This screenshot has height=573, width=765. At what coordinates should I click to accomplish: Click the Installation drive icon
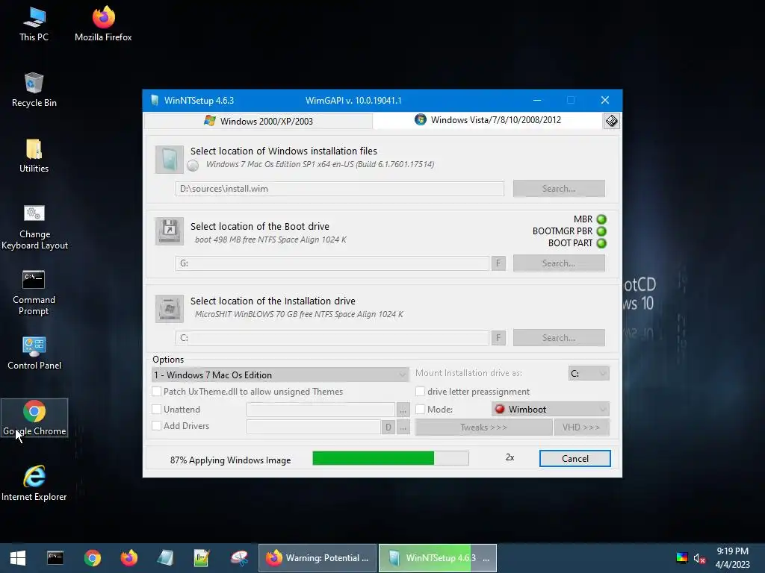(x=170, y=308)
